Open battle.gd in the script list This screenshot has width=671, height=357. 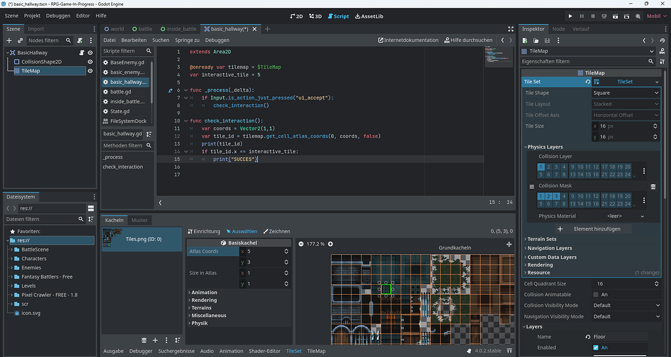(121, 92)
